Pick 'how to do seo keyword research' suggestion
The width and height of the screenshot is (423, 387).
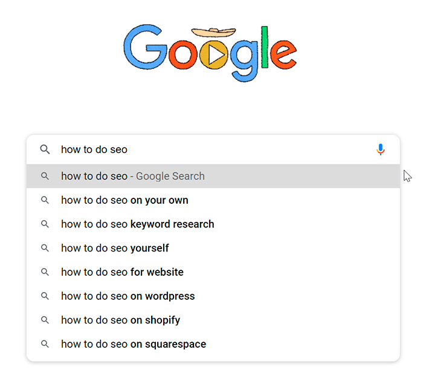click(213, 224)
